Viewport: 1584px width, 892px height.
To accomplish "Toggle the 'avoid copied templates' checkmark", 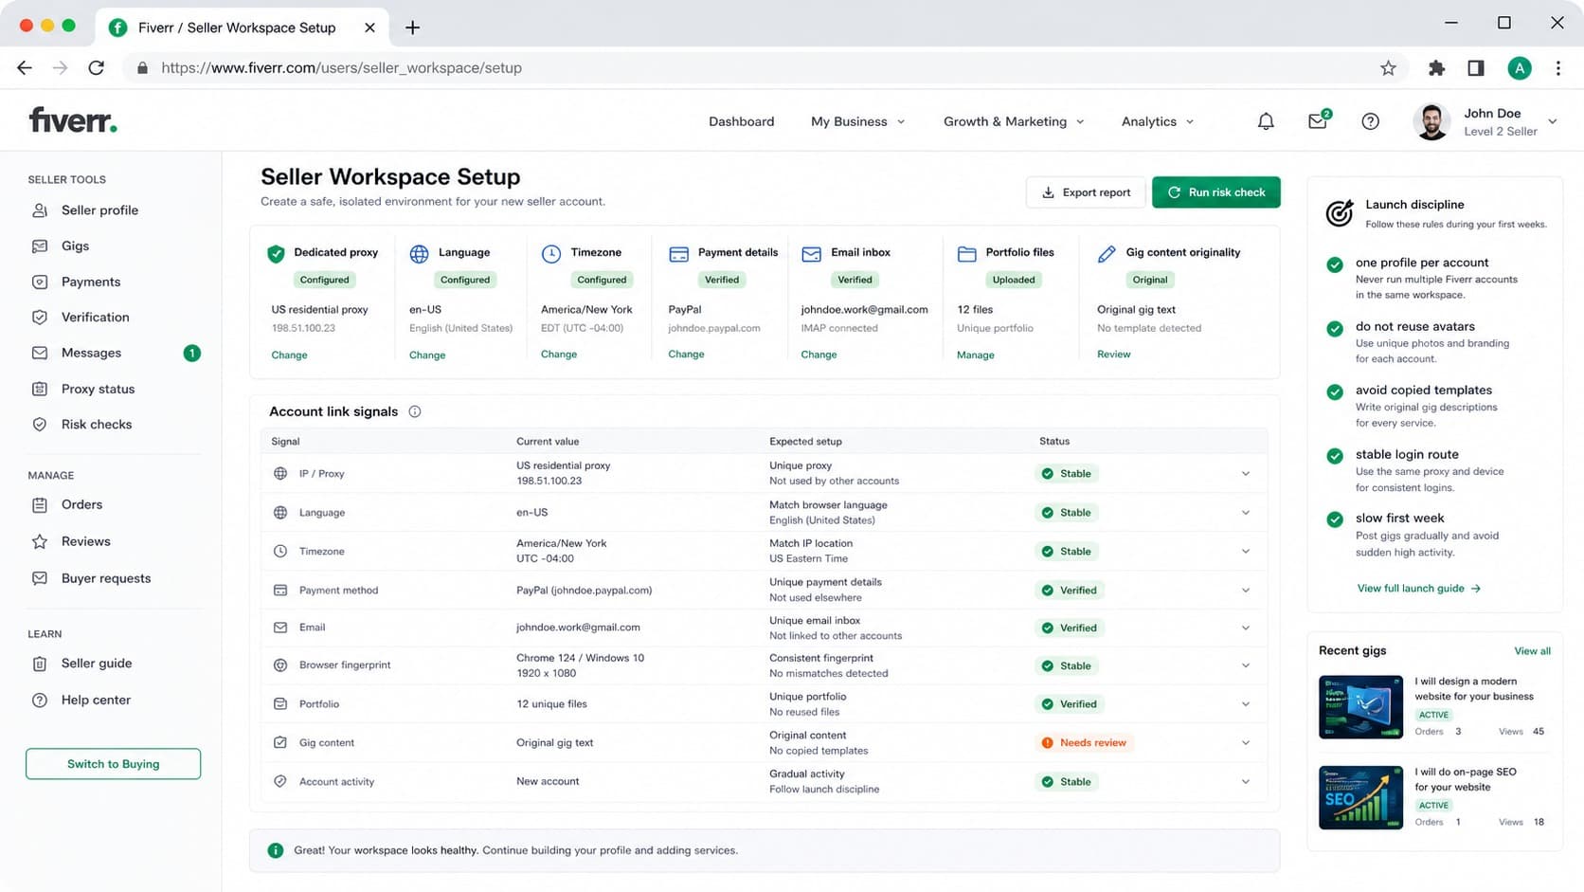I will click(x=1335, y=391).
